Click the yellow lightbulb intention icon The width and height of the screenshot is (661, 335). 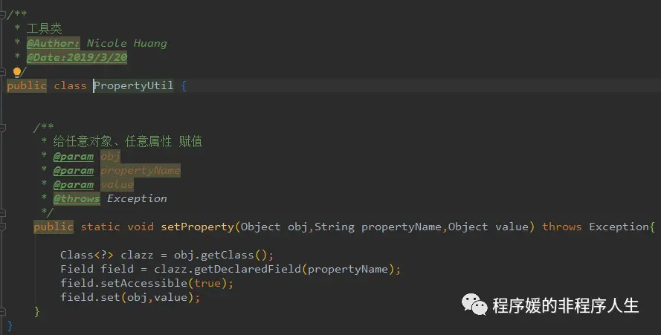17,72
